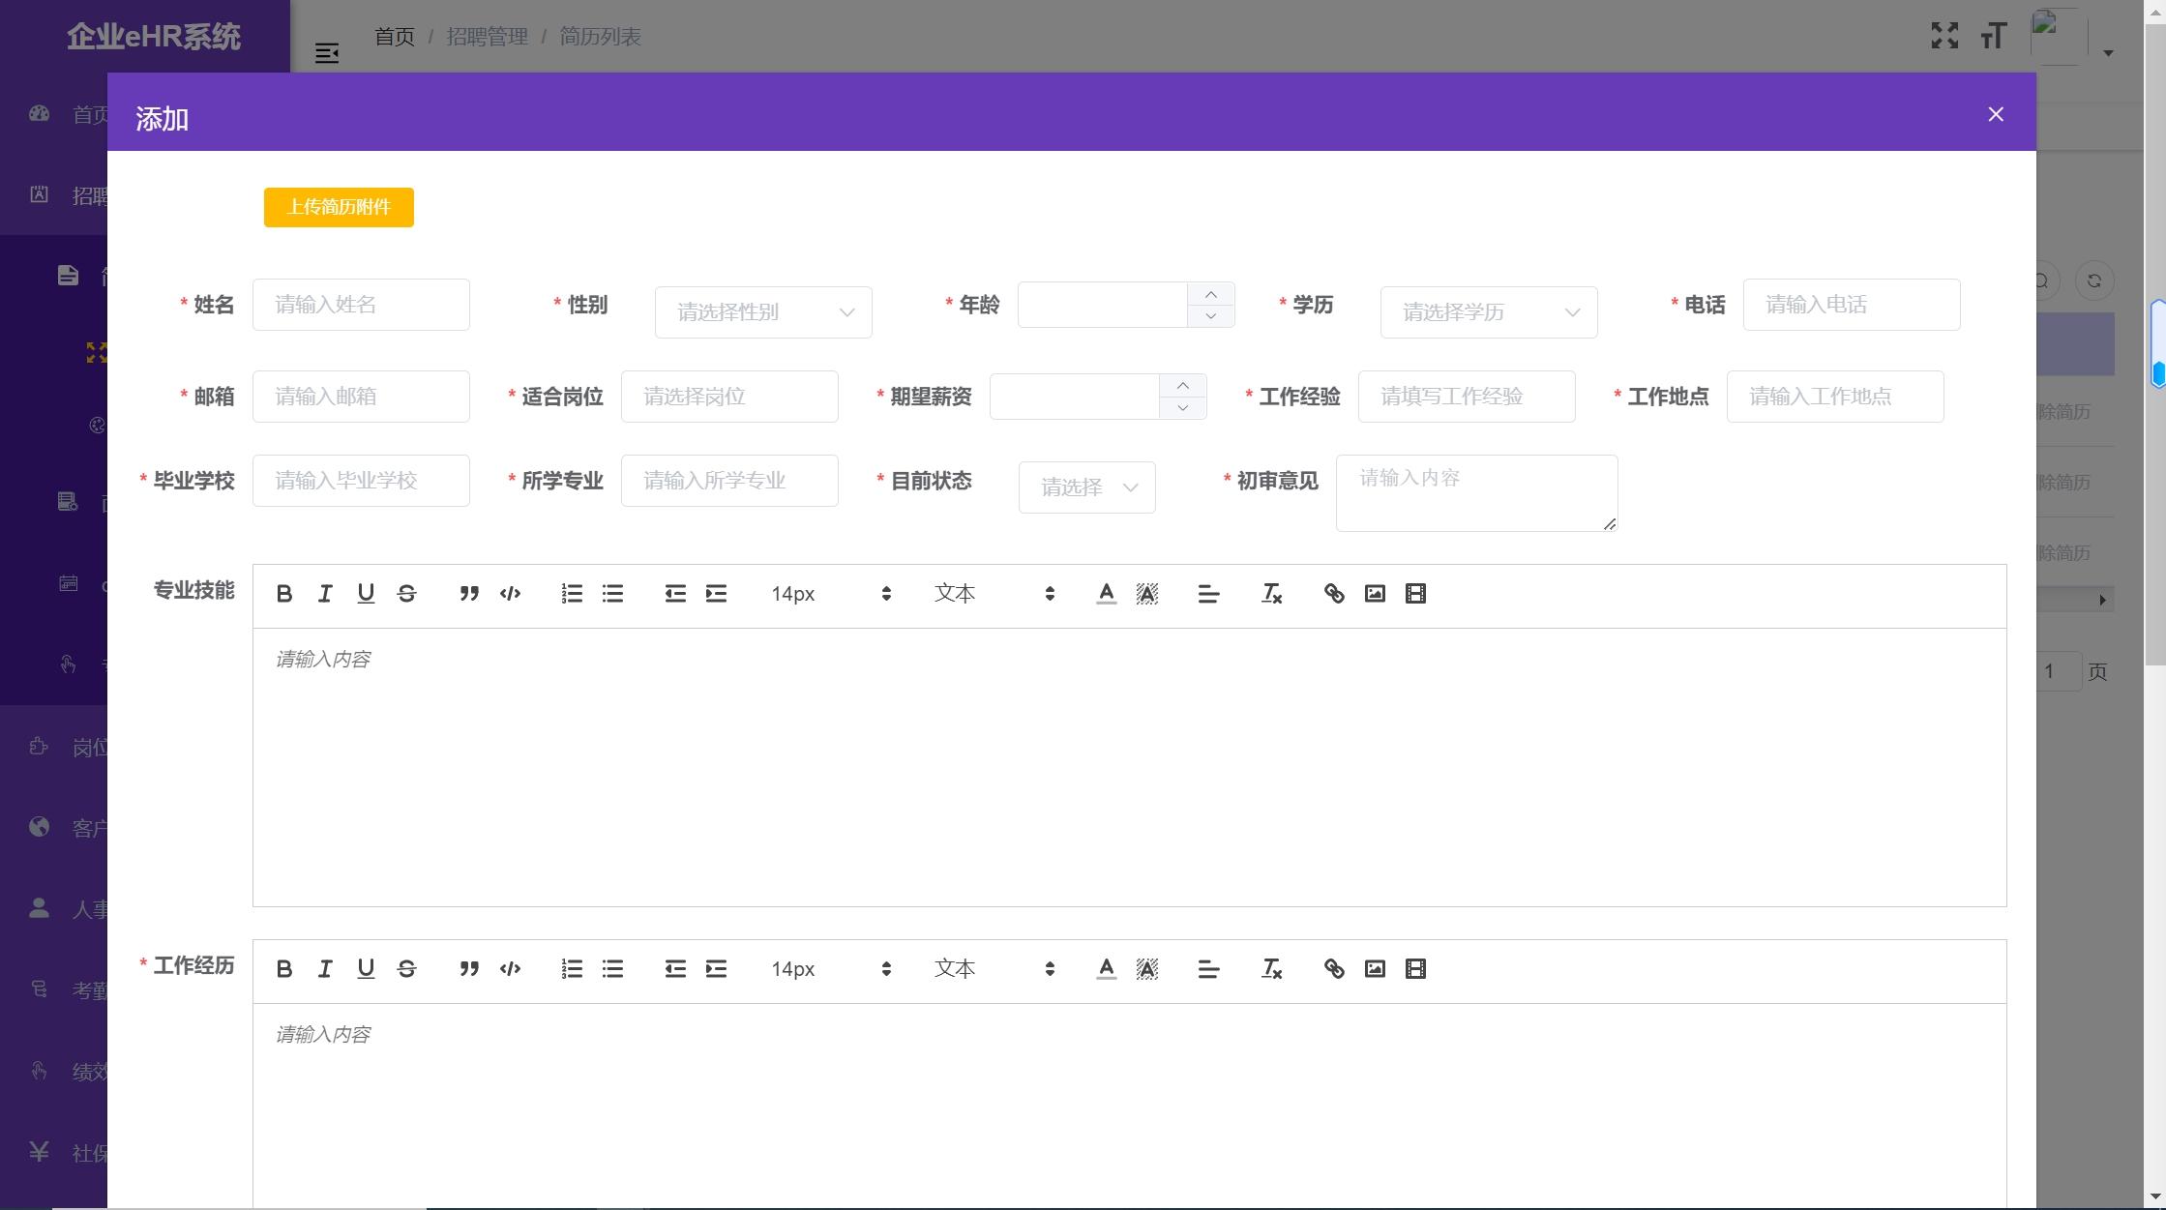Open the text color picker
This screenshot has height=1210, width=2166.
click(1106, 593)
